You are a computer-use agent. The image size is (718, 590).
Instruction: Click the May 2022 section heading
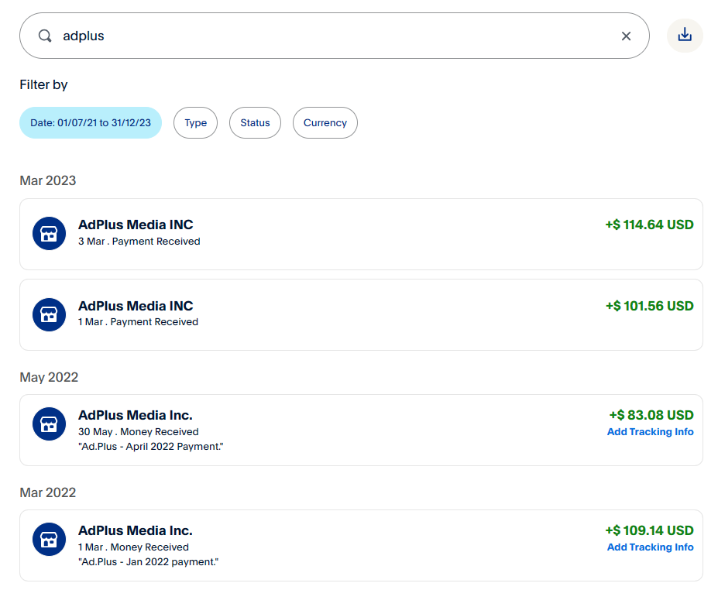[49, 377]
